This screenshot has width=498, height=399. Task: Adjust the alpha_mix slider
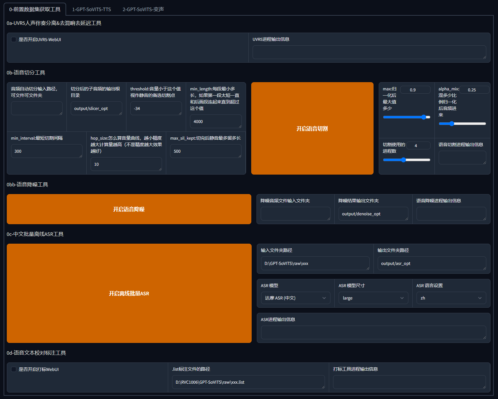click(x=462, y=124)
